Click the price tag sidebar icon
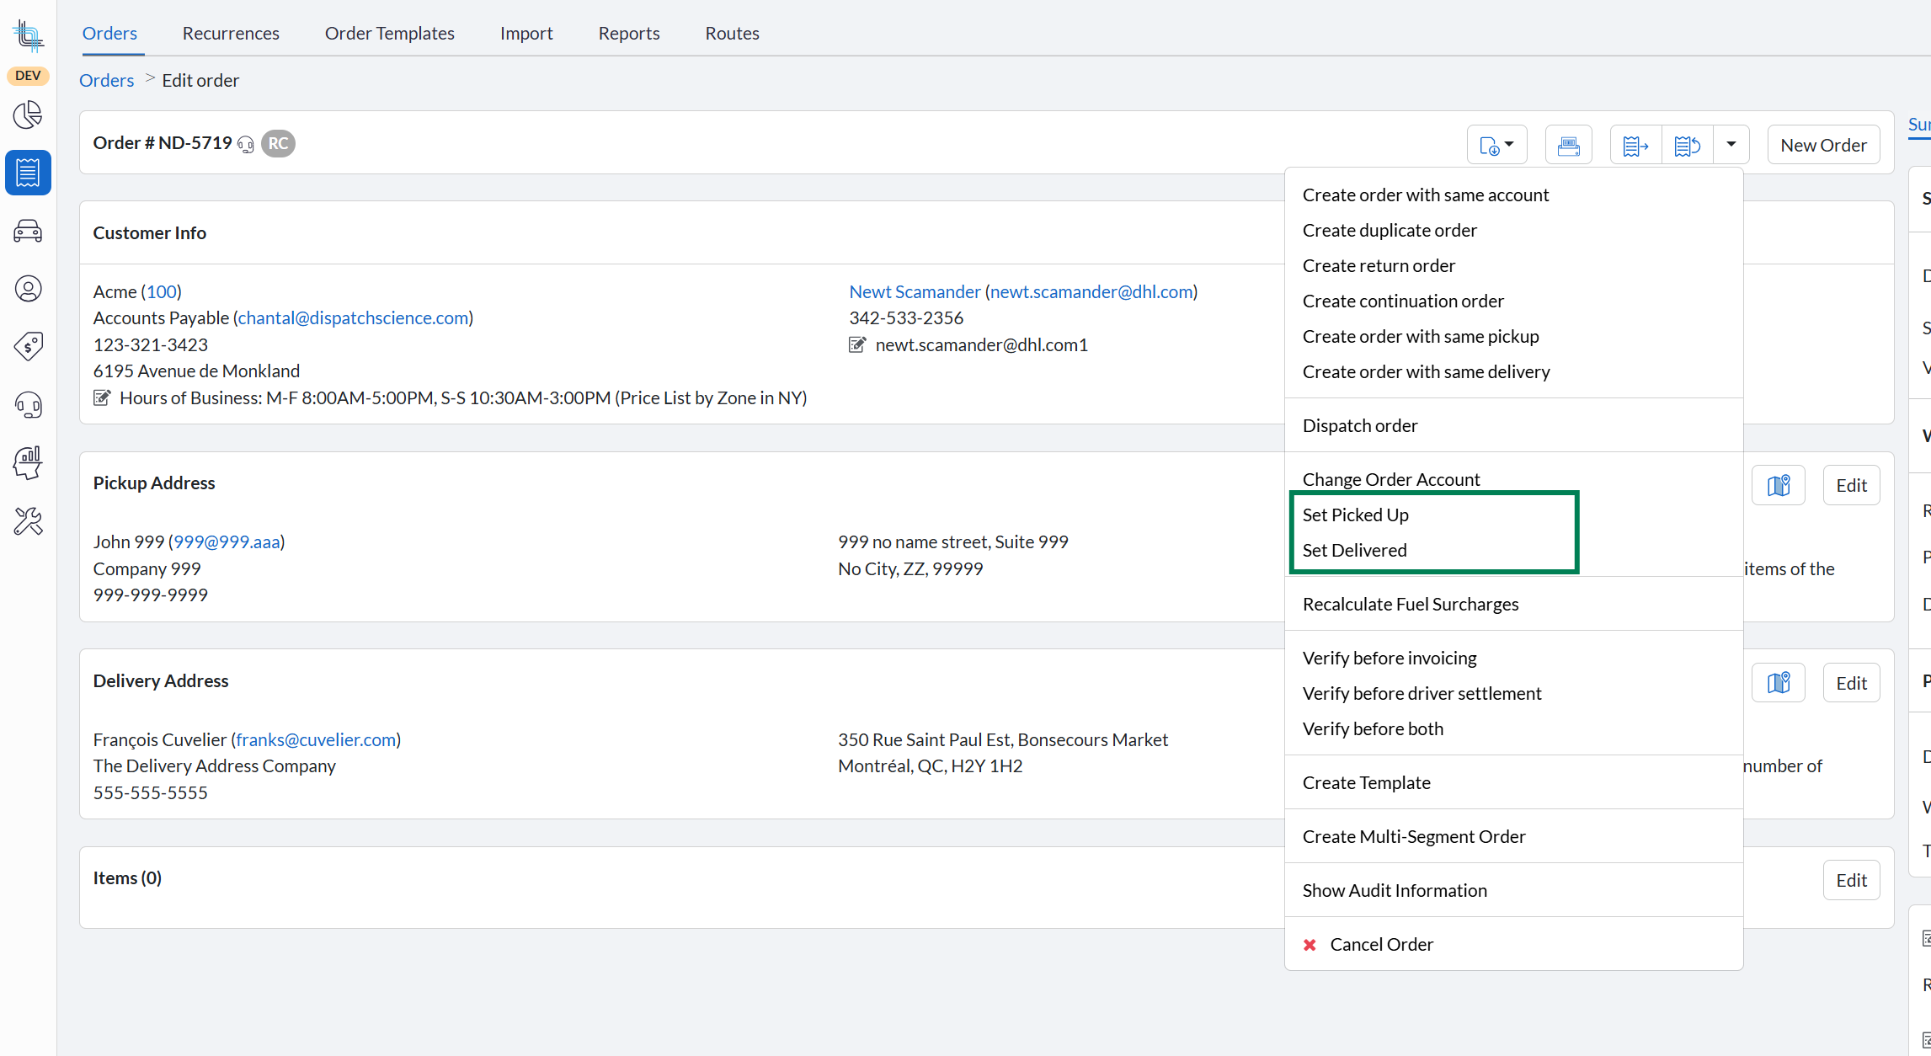Screen dimensions: 1931x1056 coord(28,346)
